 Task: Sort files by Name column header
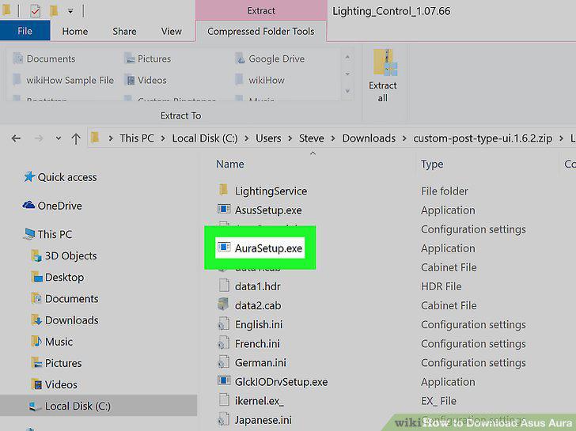230,164
